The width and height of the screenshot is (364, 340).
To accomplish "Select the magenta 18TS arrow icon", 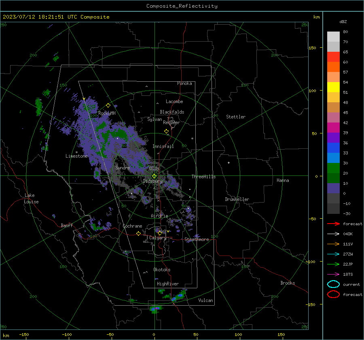I will [x=333, y=275].
